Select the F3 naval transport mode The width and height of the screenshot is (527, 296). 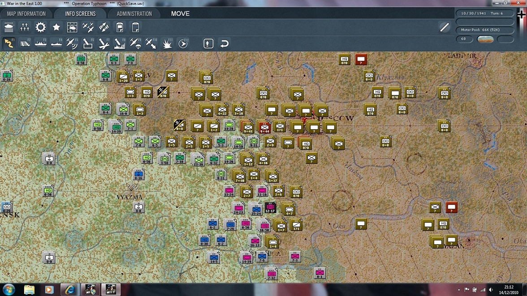pyautogui.click(x=40, y=43)
